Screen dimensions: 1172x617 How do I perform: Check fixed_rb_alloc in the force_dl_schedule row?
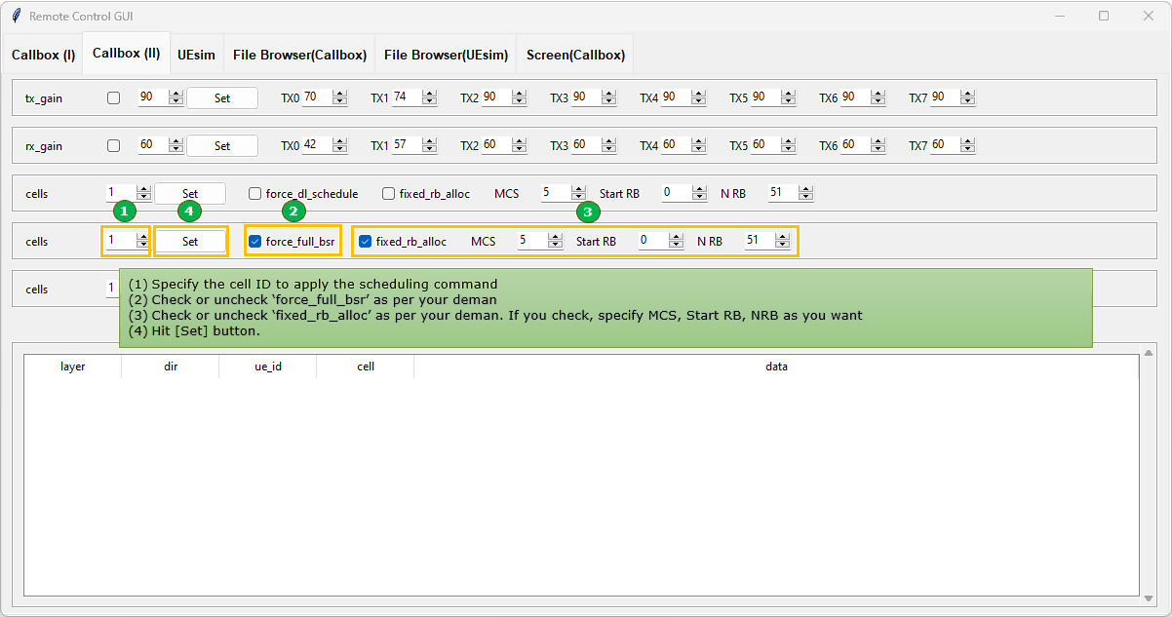click(388, 193)
